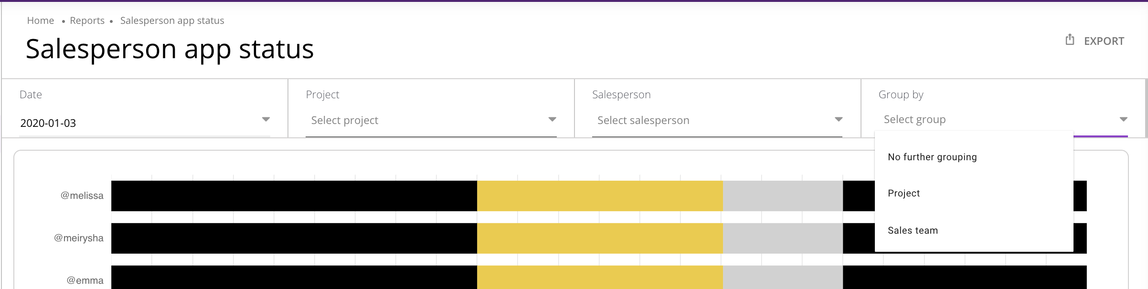Go to Home breadcrumb link
This screenshot has width=1148, height=289.
[x=41, y=21]
